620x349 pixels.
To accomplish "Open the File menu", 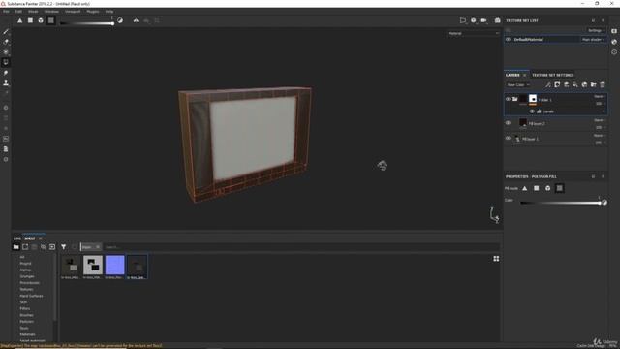I will pyautogui.click(x=6, y=12).
